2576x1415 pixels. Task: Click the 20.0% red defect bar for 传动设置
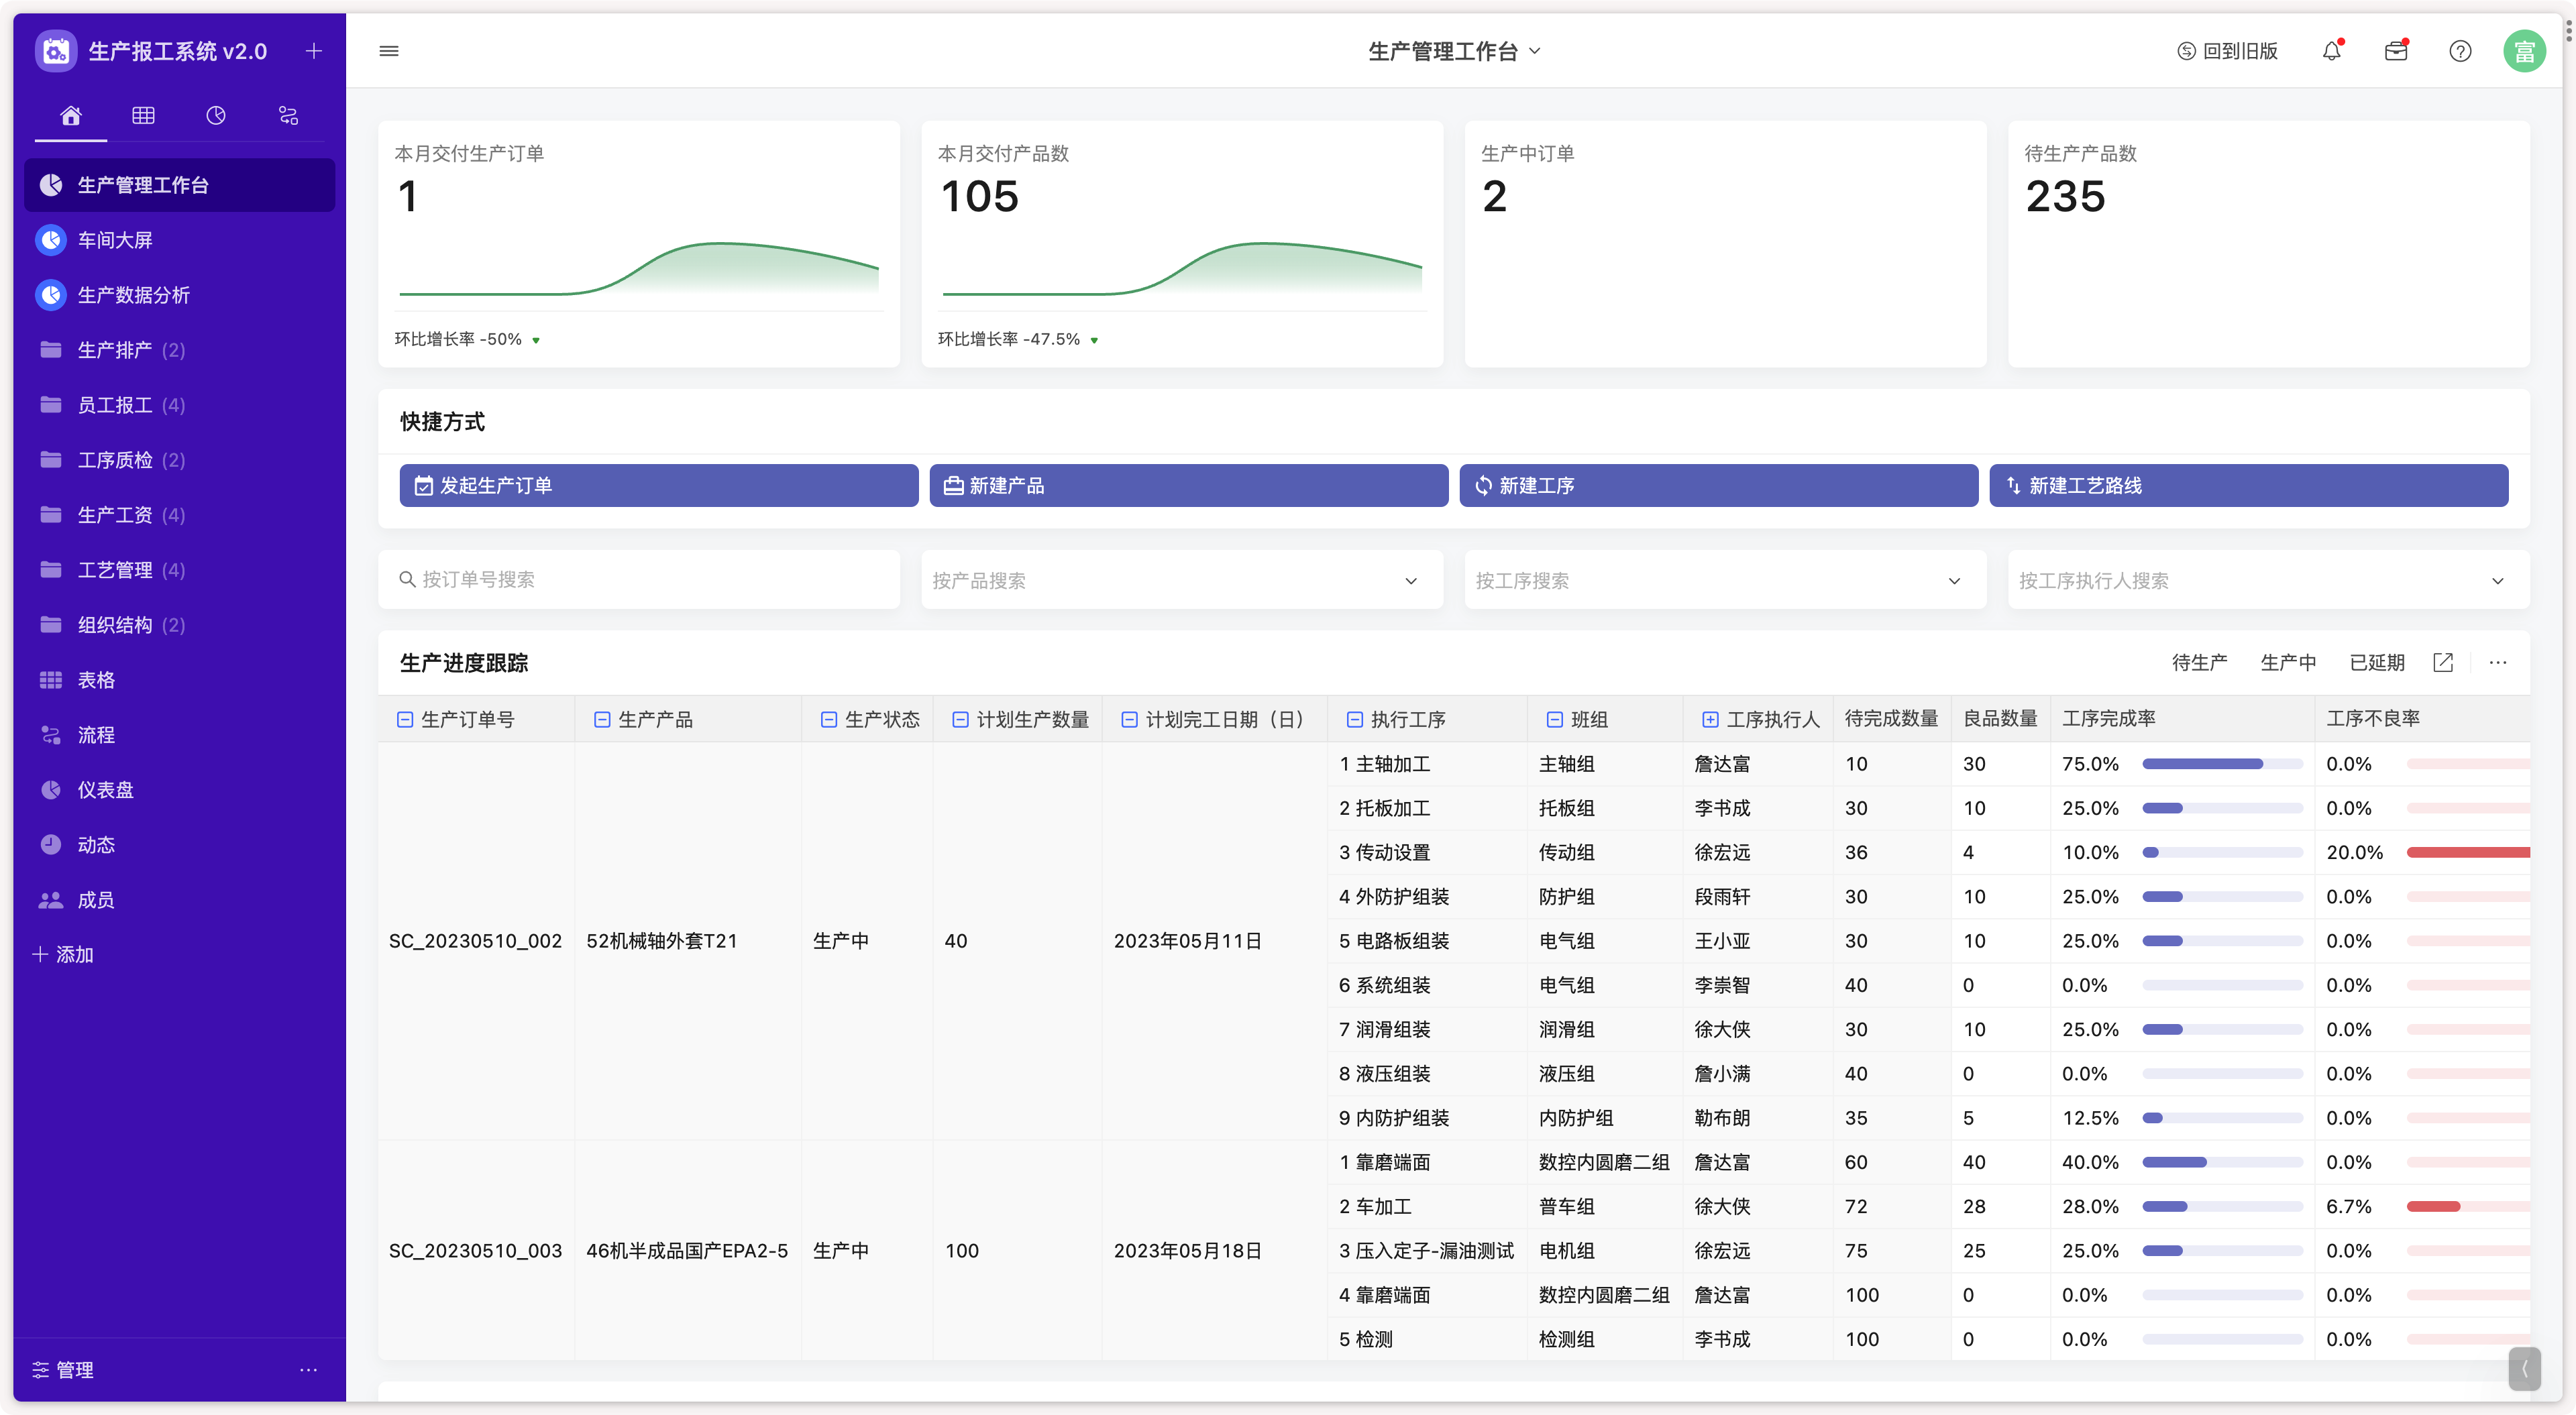pyautogui.click(x=2468, y=852)
